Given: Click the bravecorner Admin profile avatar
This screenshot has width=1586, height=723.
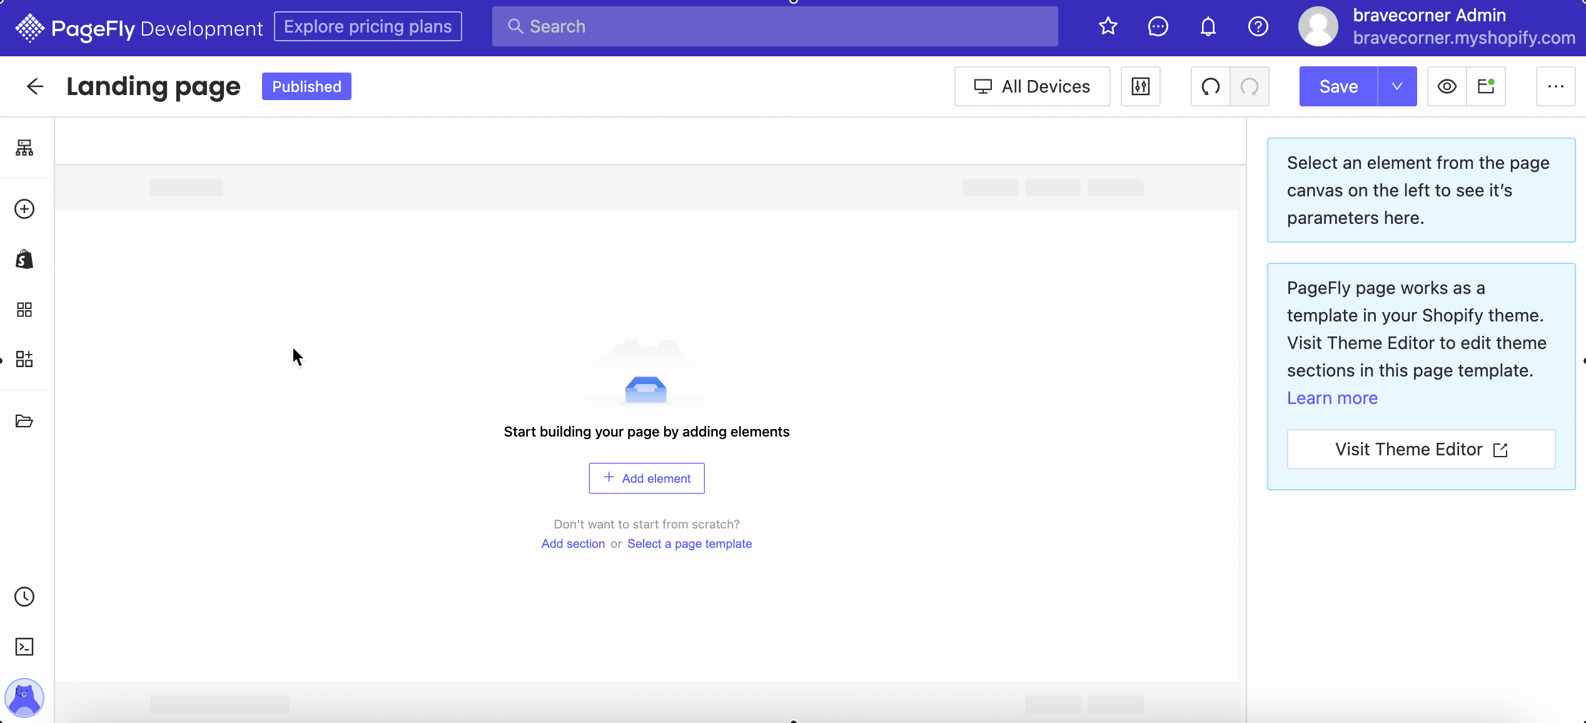Looking at the screenshot, I should [x=1318, y=26].
